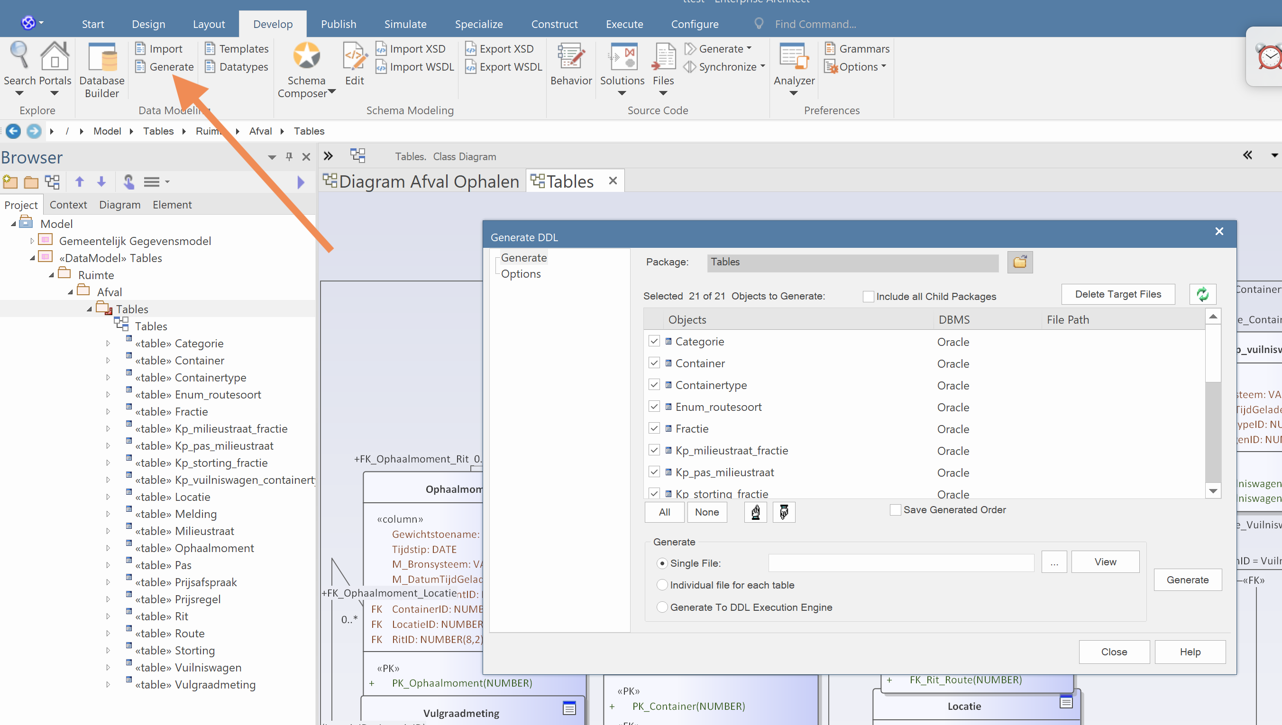Collapse the Ruimte package node

click(51, 275)
